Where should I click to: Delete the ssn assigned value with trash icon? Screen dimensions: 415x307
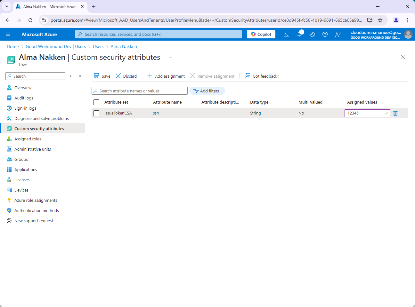tap(395, 113)
